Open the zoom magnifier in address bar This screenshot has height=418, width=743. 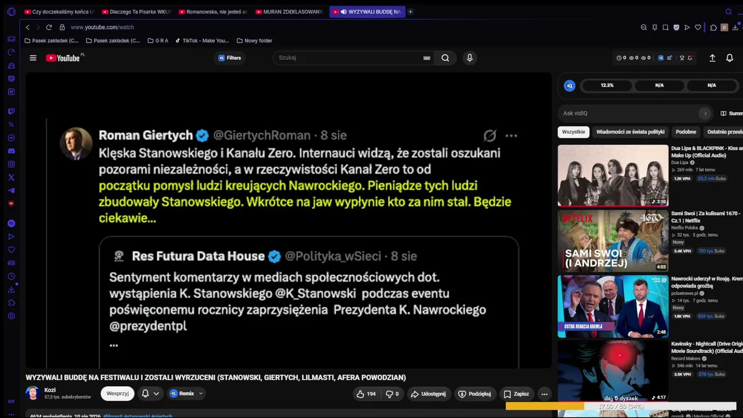644,27
